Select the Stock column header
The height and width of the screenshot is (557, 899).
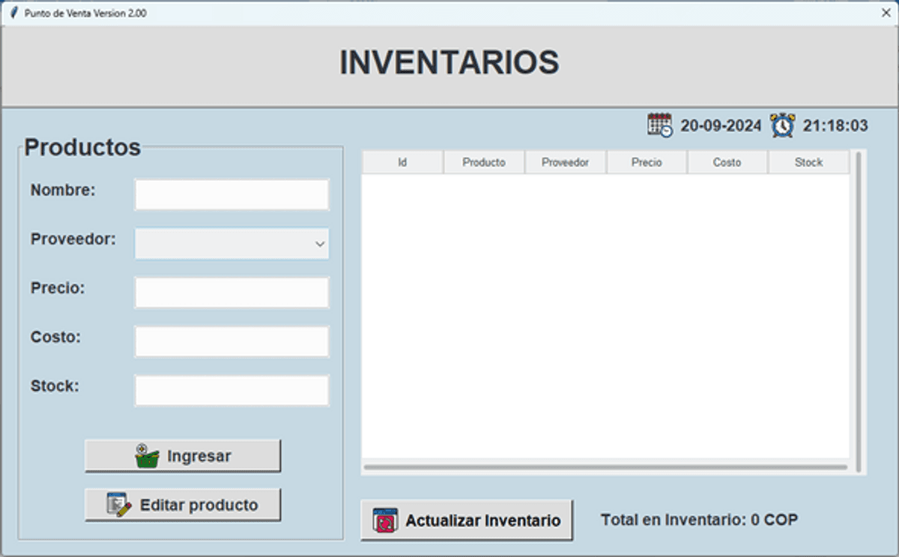click(x=808, y=162)
